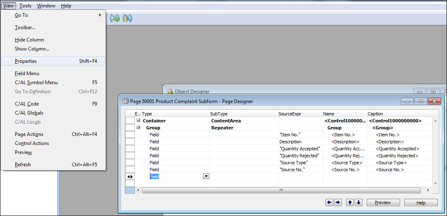Click the Caption column header
447x216 pixels.
click(x=399, y=114)
